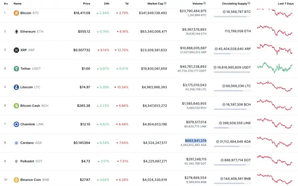Image resolution: width=298 pixels, height=186 pixels.
Task: Sort table by Price column header
Action: coord(86,3)
